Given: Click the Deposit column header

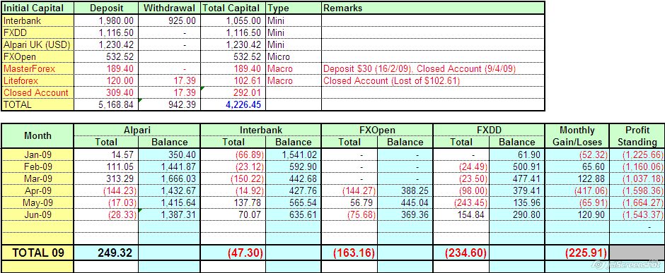Looking at the screenshot, I should click(x=106, y=8).
